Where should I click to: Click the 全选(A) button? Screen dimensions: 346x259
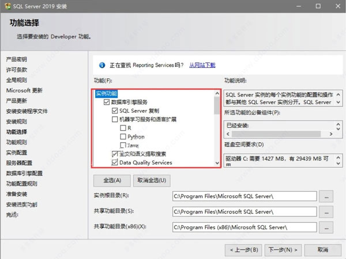point(112,181)
